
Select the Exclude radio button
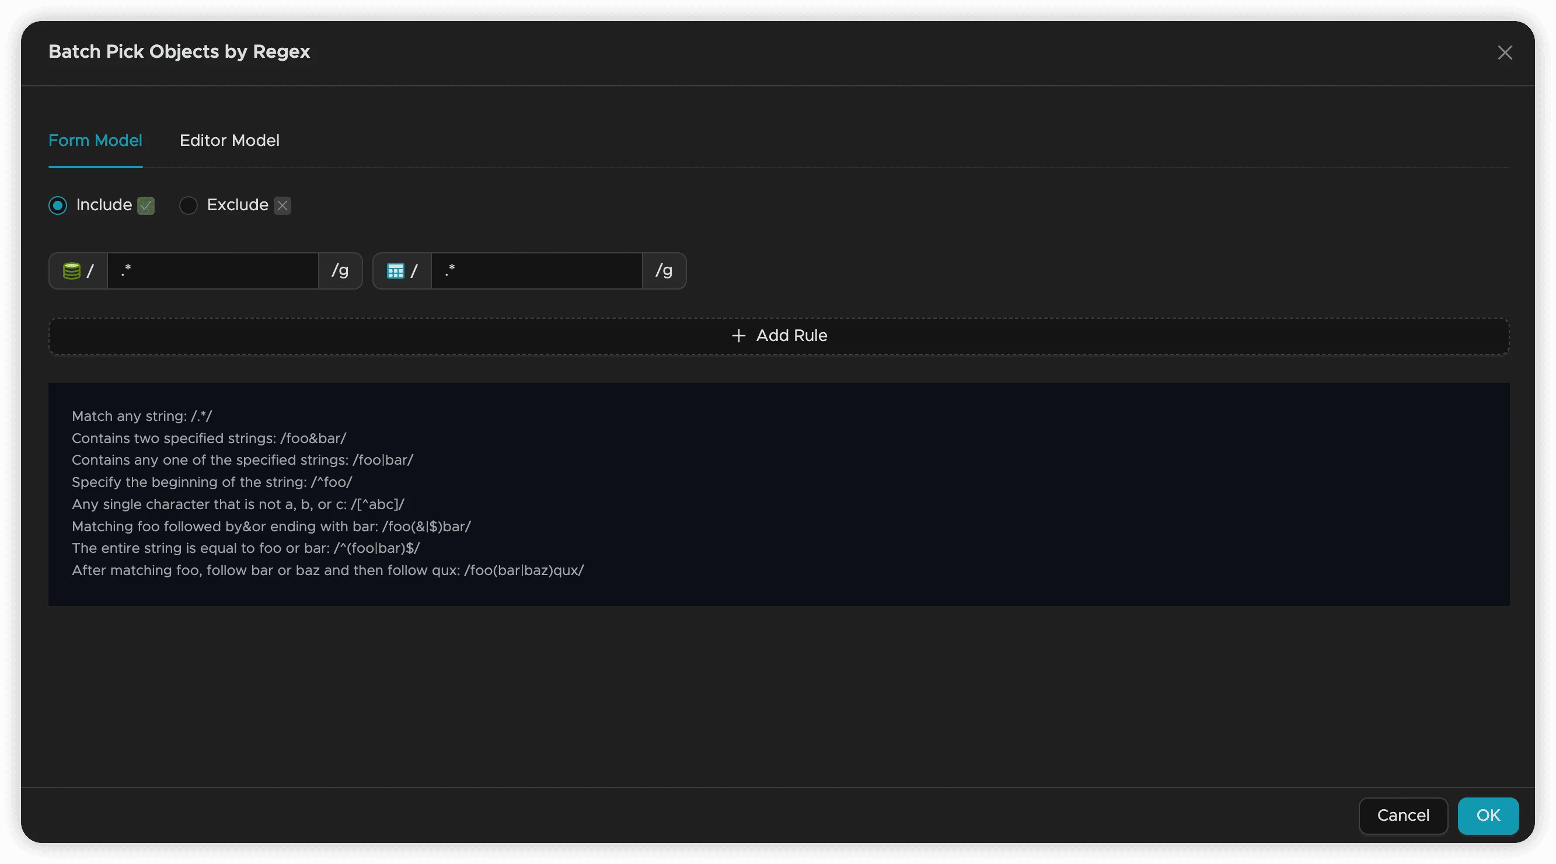click(189, 205)
